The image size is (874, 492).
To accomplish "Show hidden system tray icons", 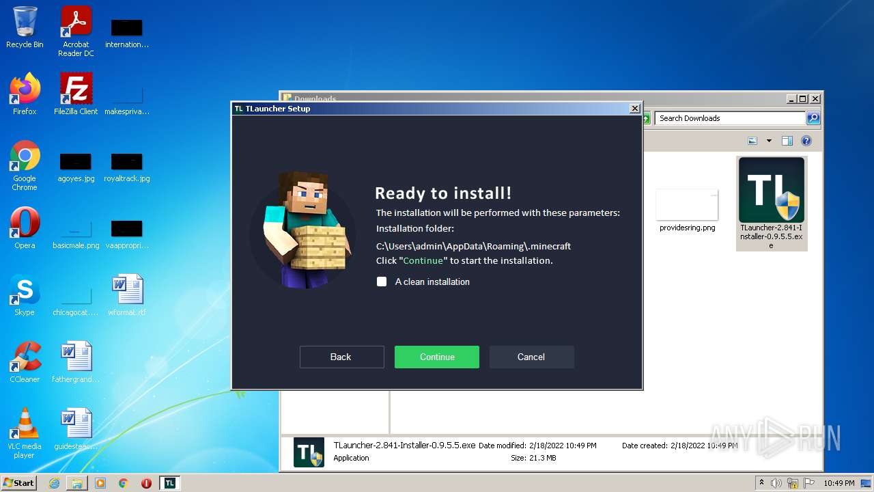I will pyautogui.click(x=761, y=483).
